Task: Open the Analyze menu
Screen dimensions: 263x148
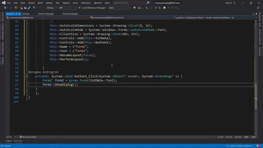Action: coord(66,3)
